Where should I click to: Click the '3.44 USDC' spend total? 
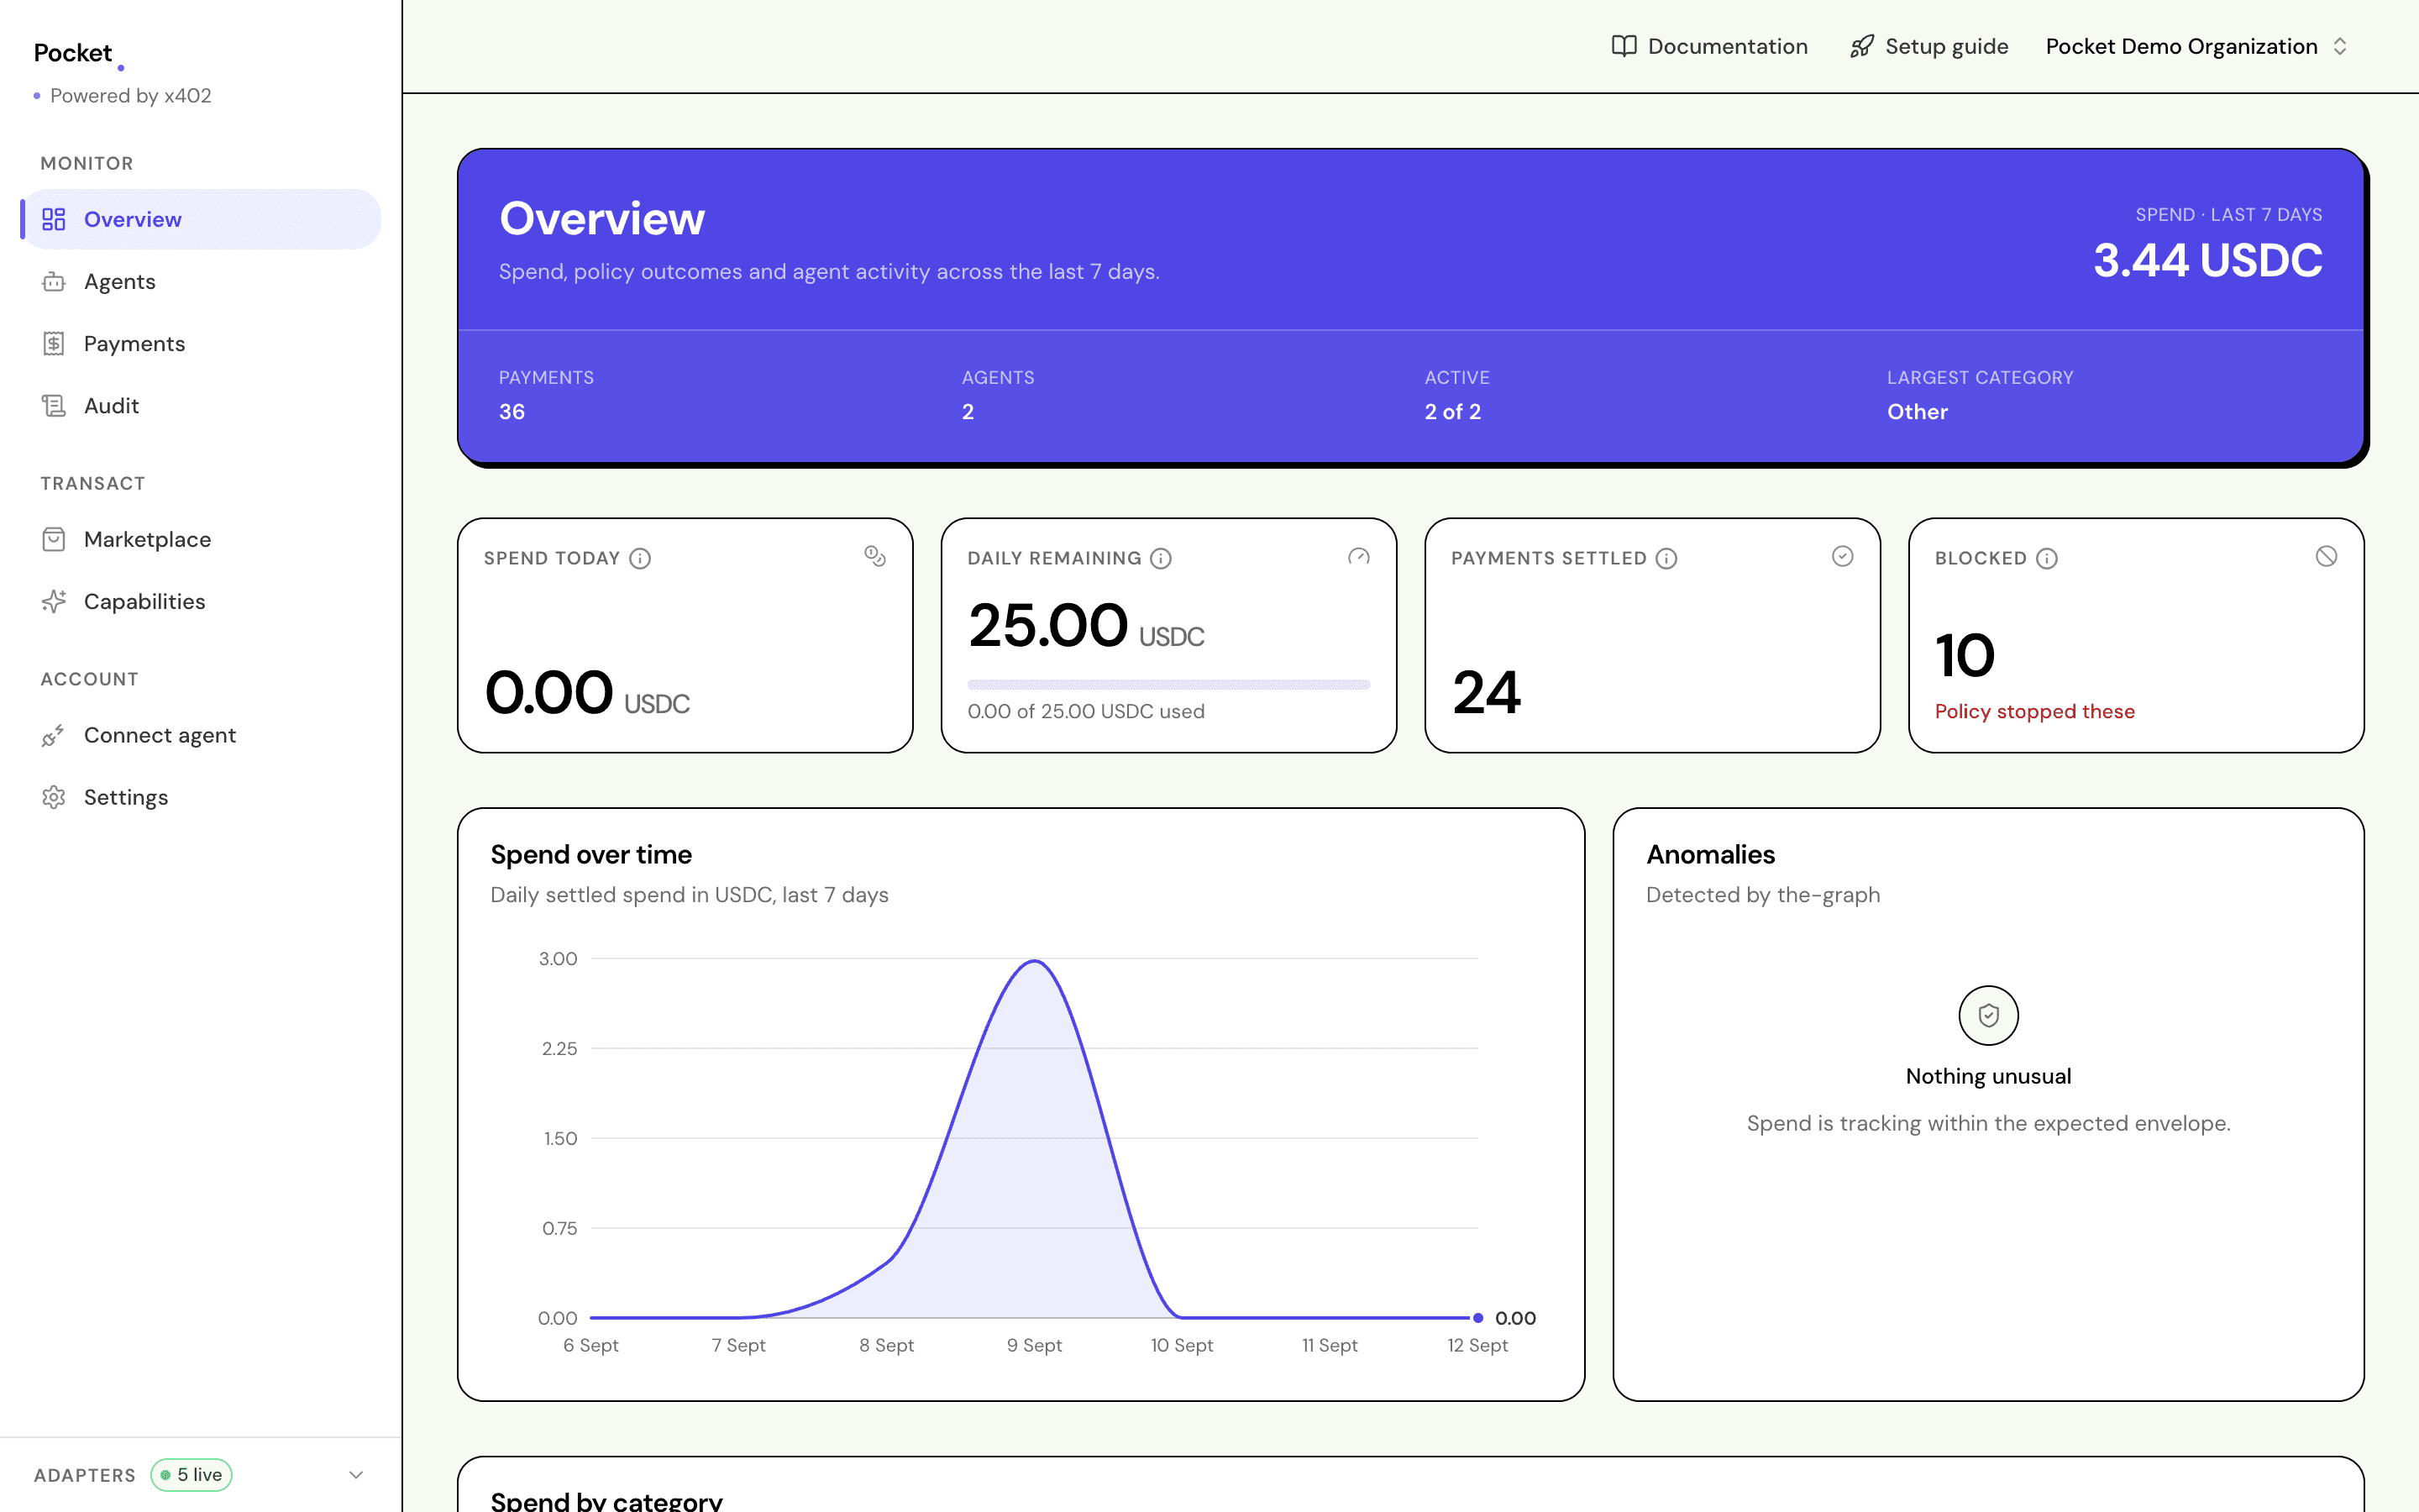click(2207, 260)
